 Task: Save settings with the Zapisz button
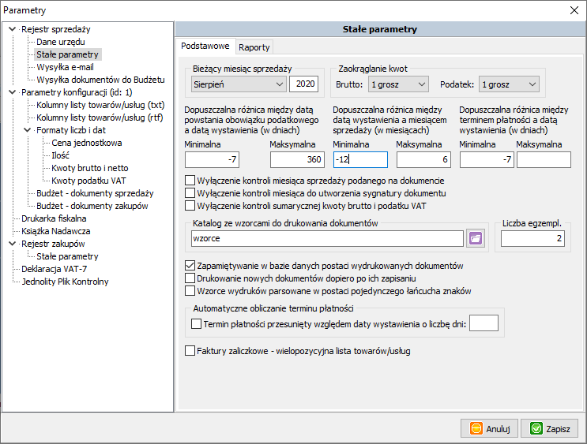pyautogui.click(x=549, y=428)
